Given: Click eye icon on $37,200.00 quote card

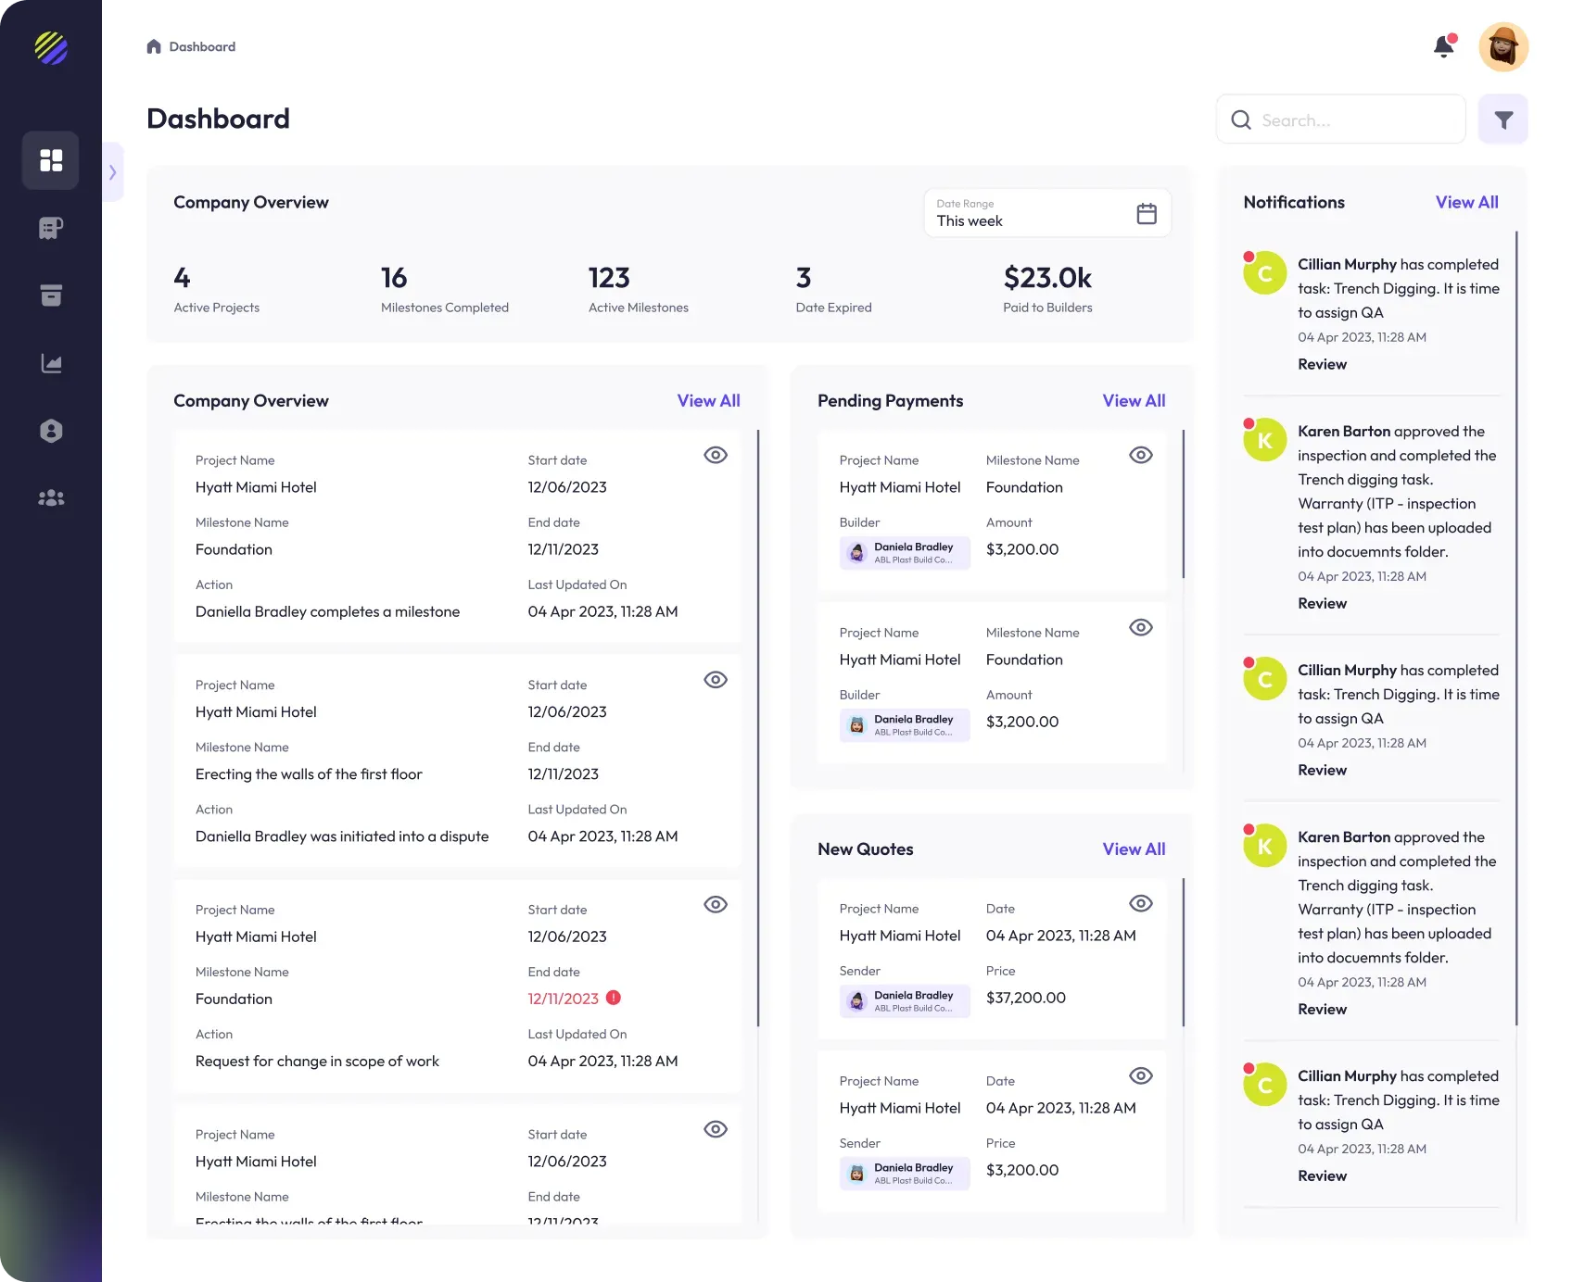Looking at the screenshot, I should [x=1140, y=903].
